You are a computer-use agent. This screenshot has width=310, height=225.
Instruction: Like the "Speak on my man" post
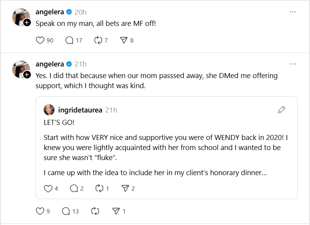pos(40,40)
